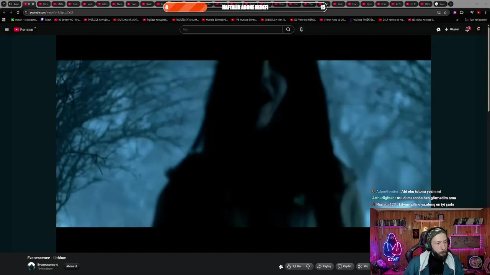Open the tab search dropdown arrow

click(x=4, y=4)
